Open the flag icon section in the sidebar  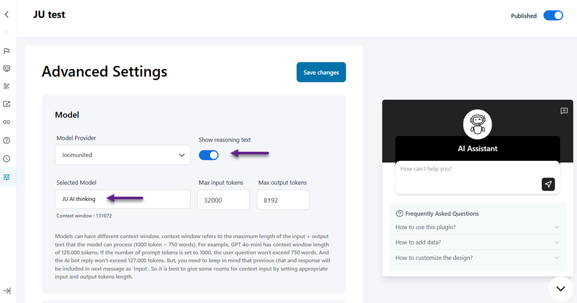tap(6, 51)
